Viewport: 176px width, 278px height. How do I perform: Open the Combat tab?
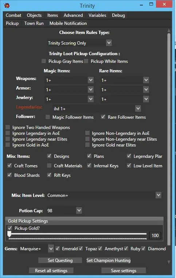pos(13,15)
